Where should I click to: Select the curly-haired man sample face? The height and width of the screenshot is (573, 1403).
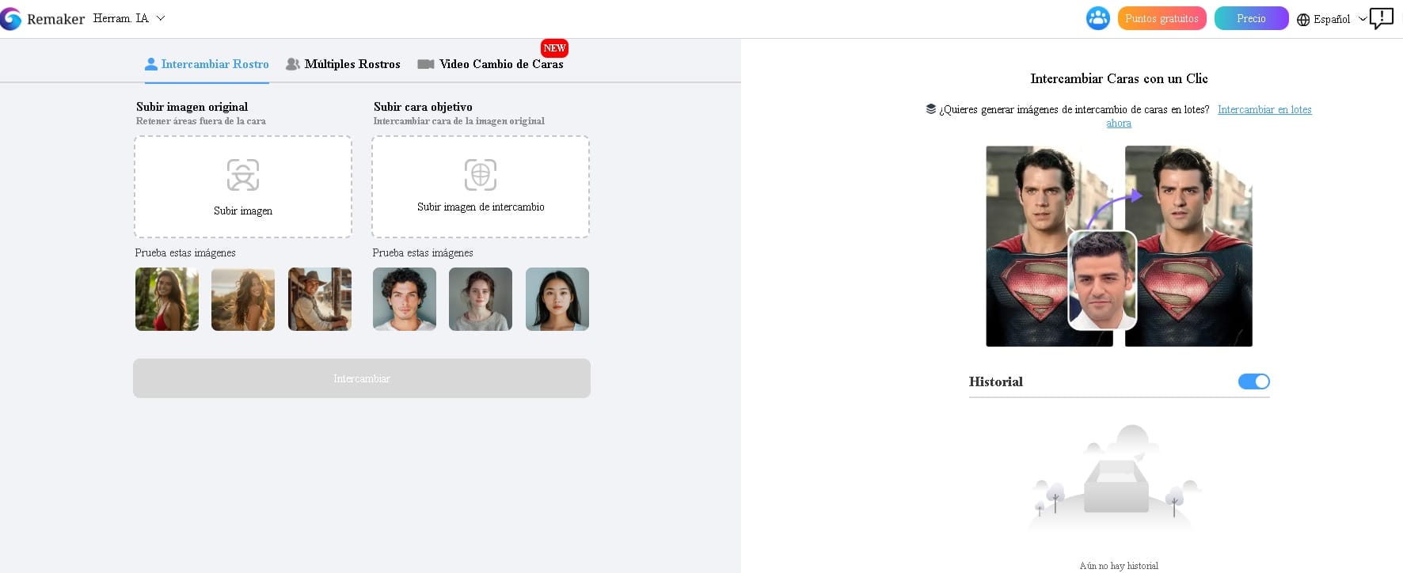click(x=405, y=299)
